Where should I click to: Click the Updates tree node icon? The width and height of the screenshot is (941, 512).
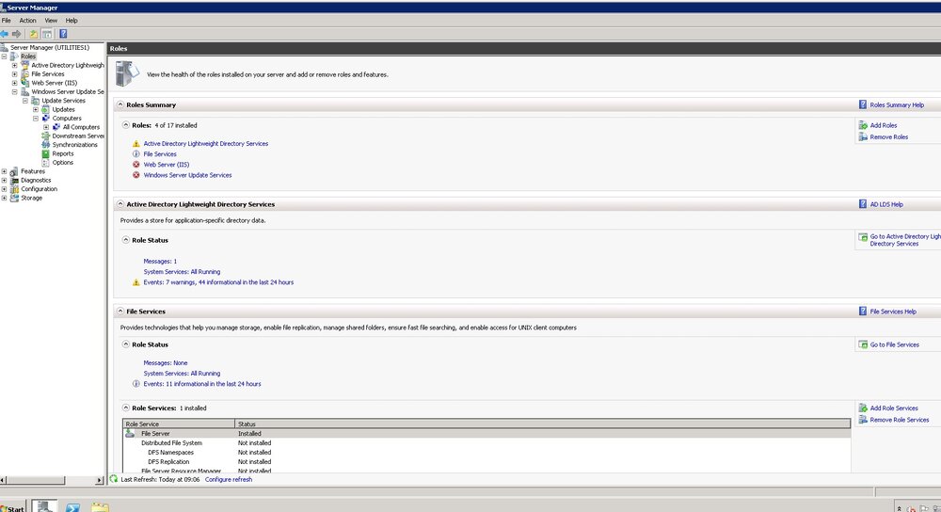(45, 109)
